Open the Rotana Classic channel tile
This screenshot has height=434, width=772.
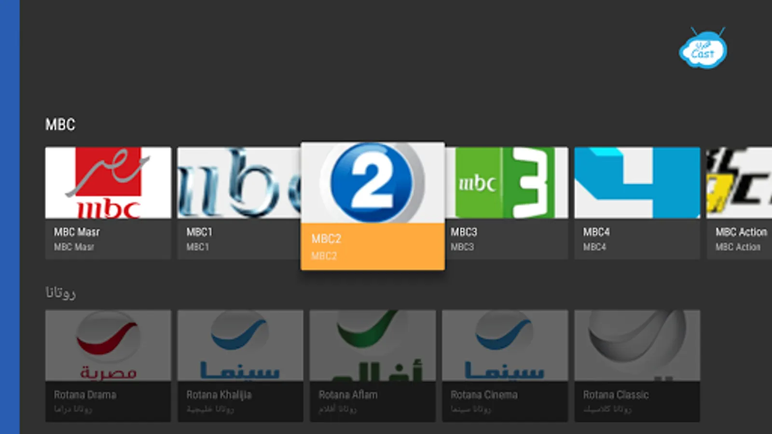pos(637,366)
